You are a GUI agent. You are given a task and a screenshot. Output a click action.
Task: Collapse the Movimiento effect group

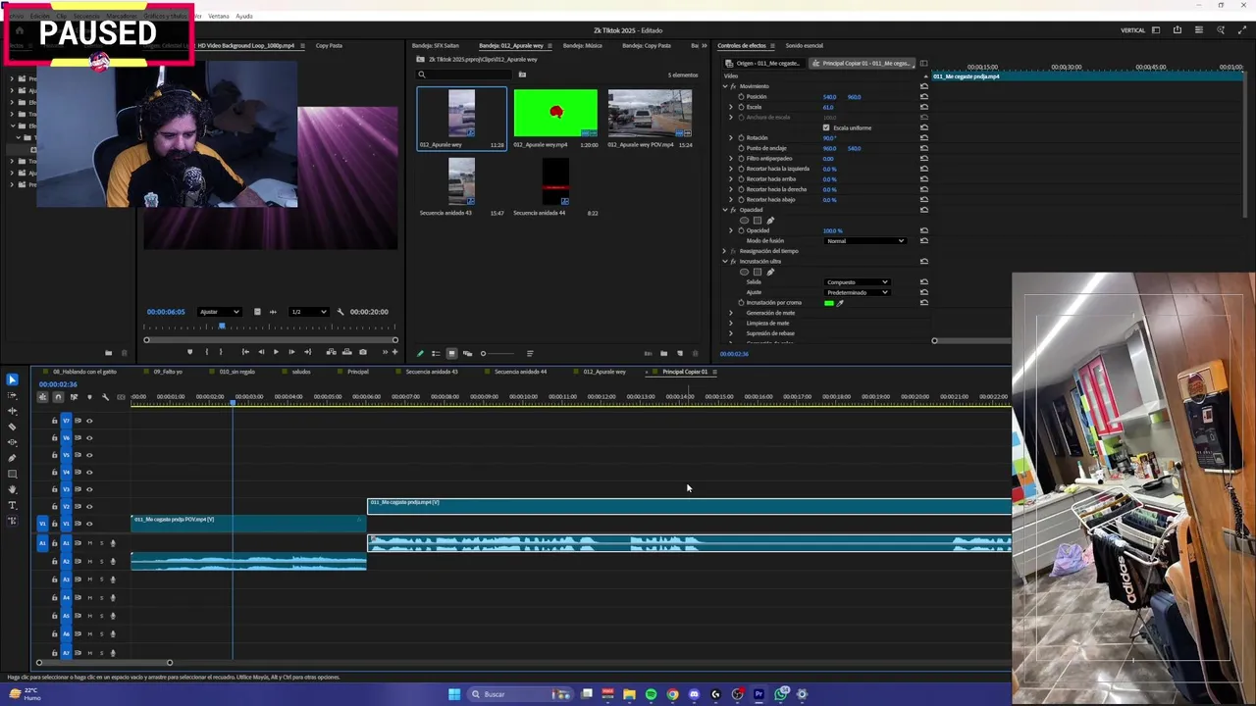coord(724,86)
